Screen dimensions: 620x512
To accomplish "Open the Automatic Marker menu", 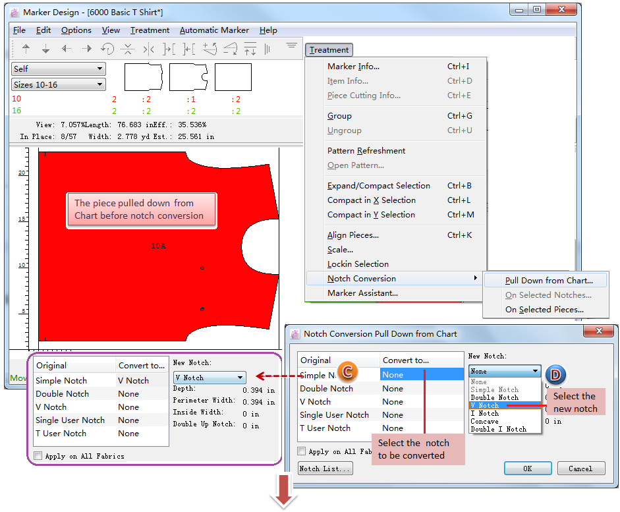I will pyautogui.click(x=214, y=30).
